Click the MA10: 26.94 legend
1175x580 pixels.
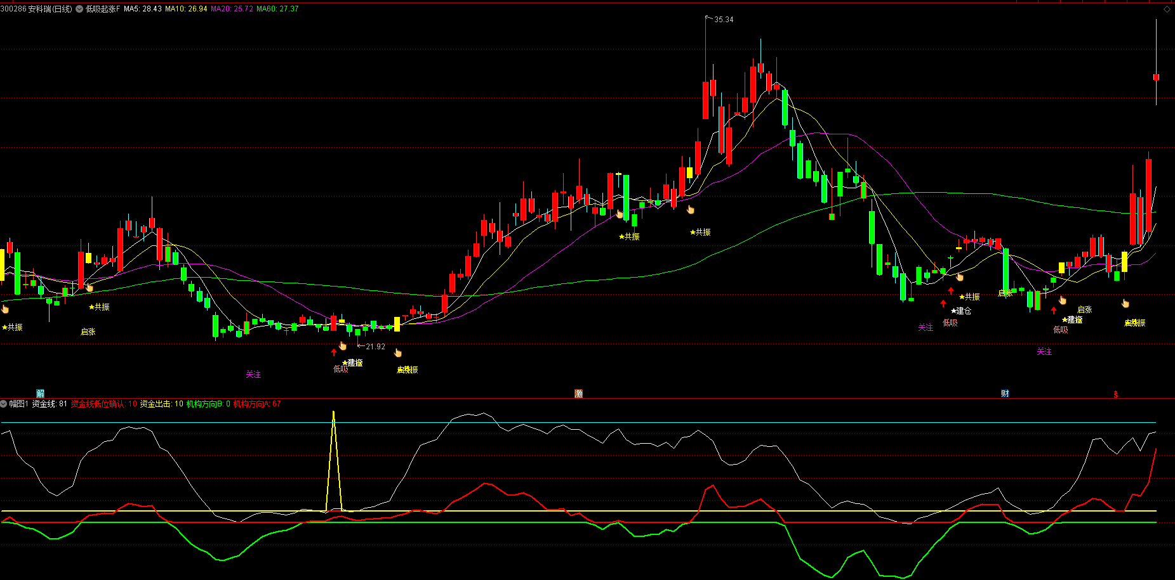tap(187, 9)
